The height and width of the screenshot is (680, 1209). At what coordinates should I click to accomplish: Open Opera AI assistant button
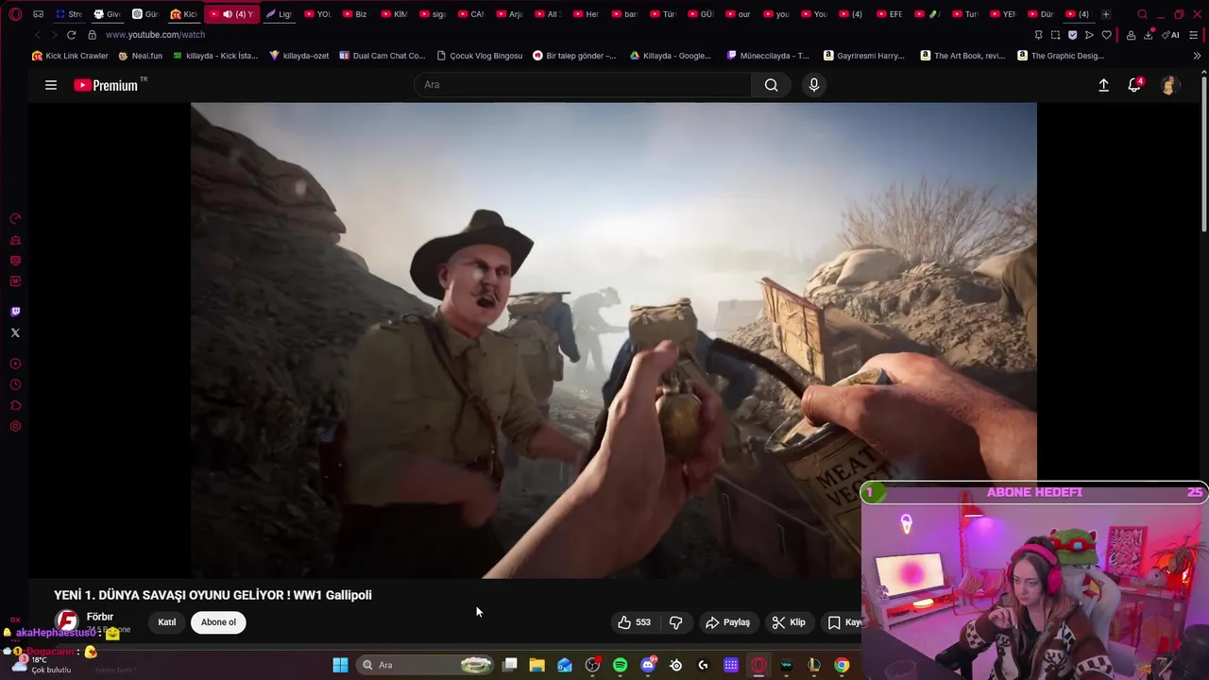click(1170, 35)
